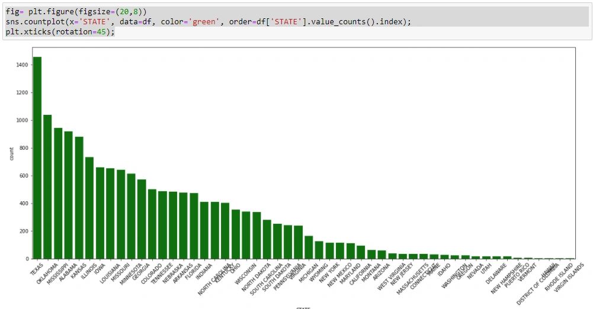This screenshot has height=309, width=593.
Task: Click the 200 y-axis tick label
Action: coord(24,231)
